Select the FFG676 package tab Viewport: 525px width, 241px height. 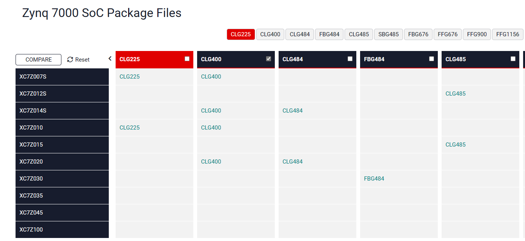448,34
